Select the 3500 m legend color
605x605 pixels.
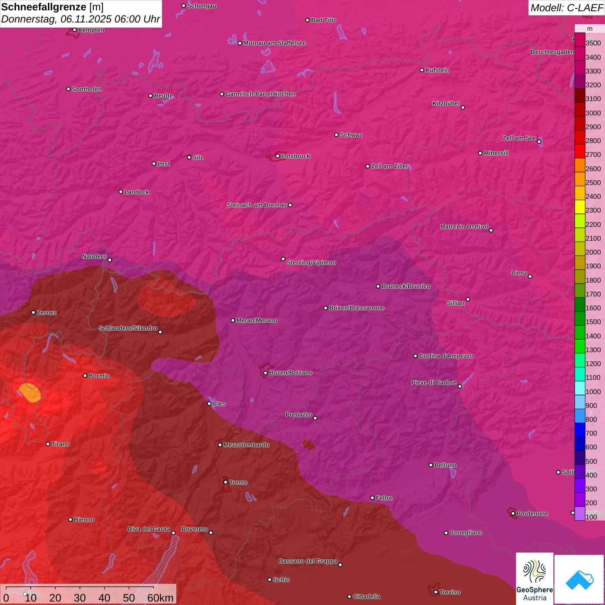580,40
